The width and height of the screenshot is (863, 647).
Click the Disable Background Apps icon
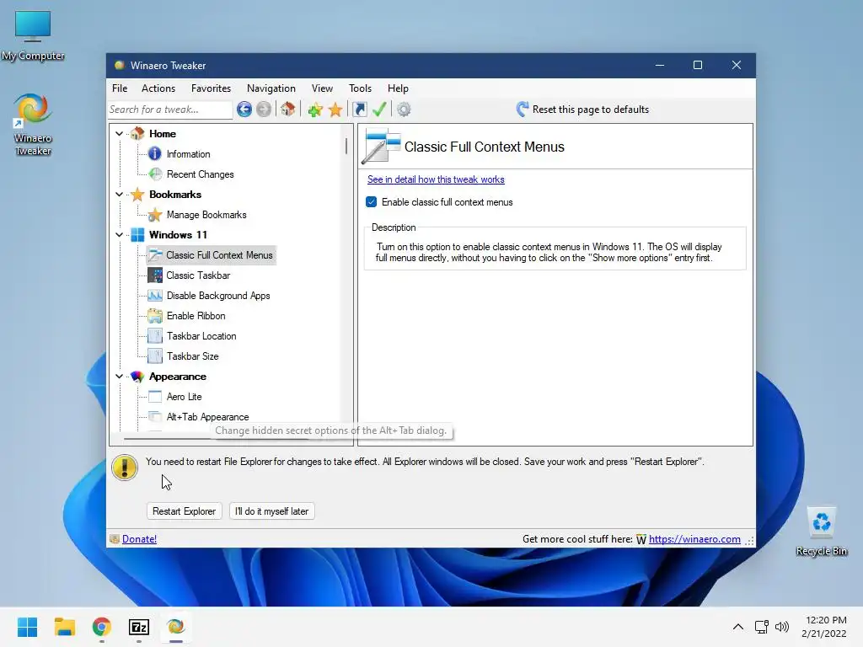click(155, 296)
